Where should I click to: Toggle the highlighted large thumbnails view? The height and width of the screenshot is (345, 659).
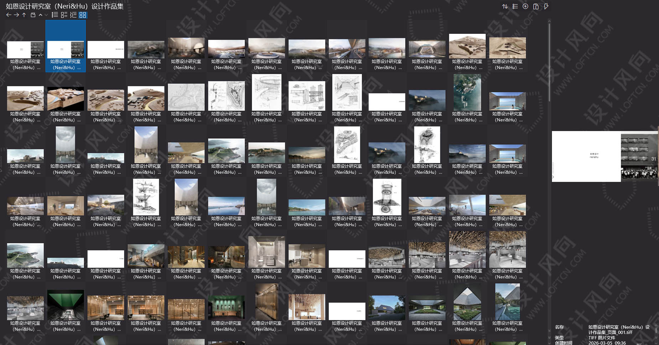click(x=84, y=15)
